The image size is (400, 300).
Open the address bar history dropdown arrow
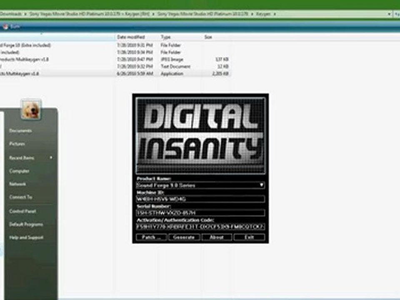pyautogui.click(x=389, y=14)
